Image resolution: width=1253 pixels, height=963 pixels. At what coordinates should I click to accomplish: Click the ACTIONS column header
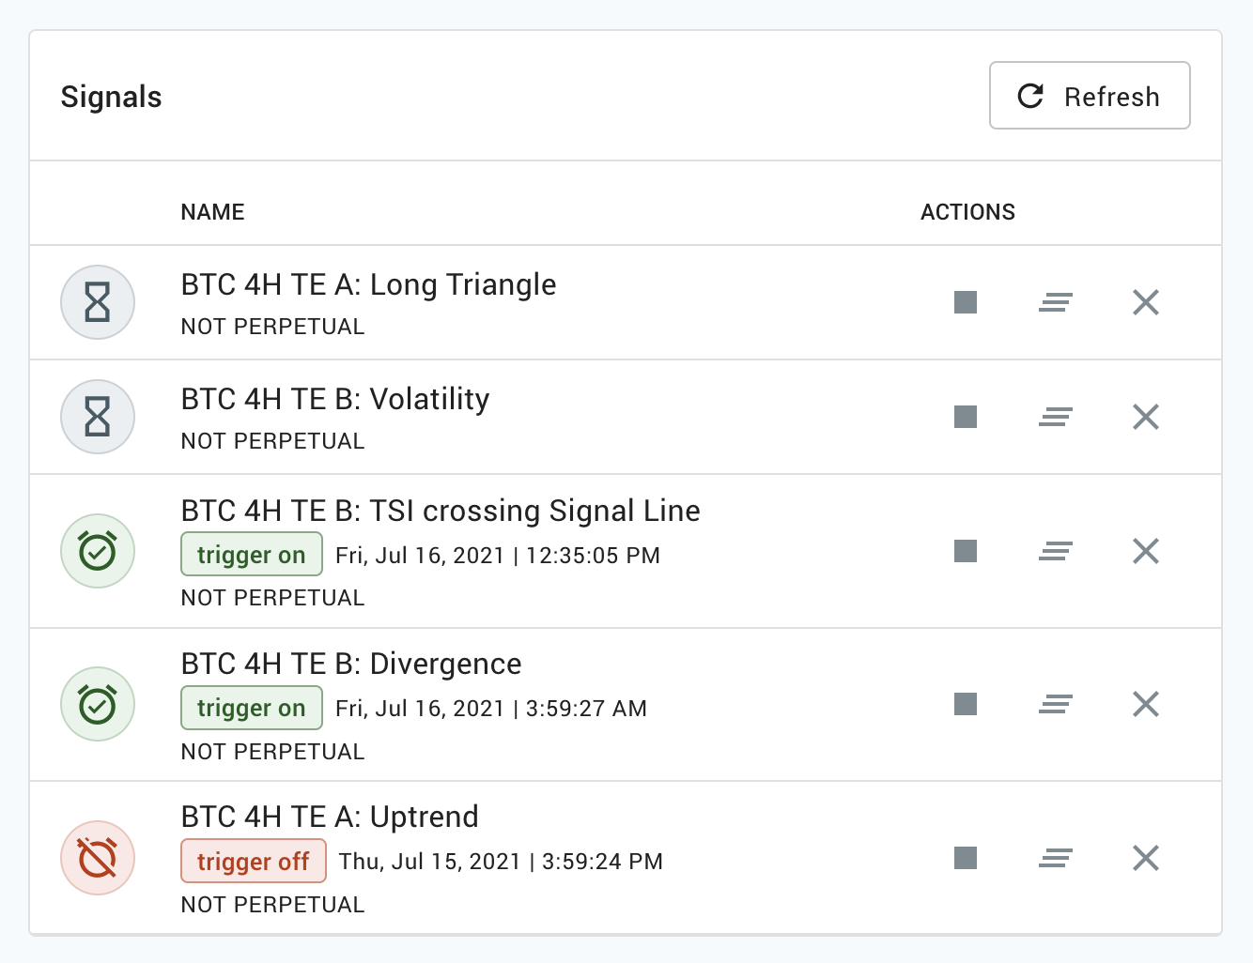coord(967,212)
